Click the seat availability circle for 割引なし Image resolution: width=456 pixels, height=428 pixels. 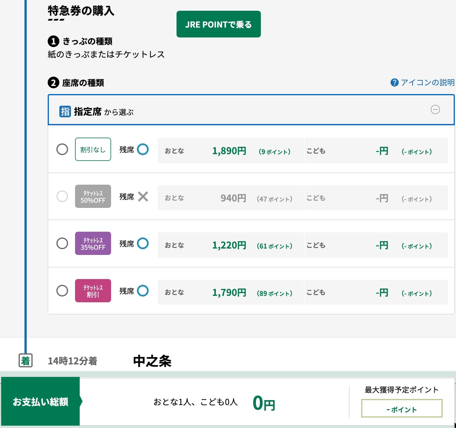[x=143, y=149]
